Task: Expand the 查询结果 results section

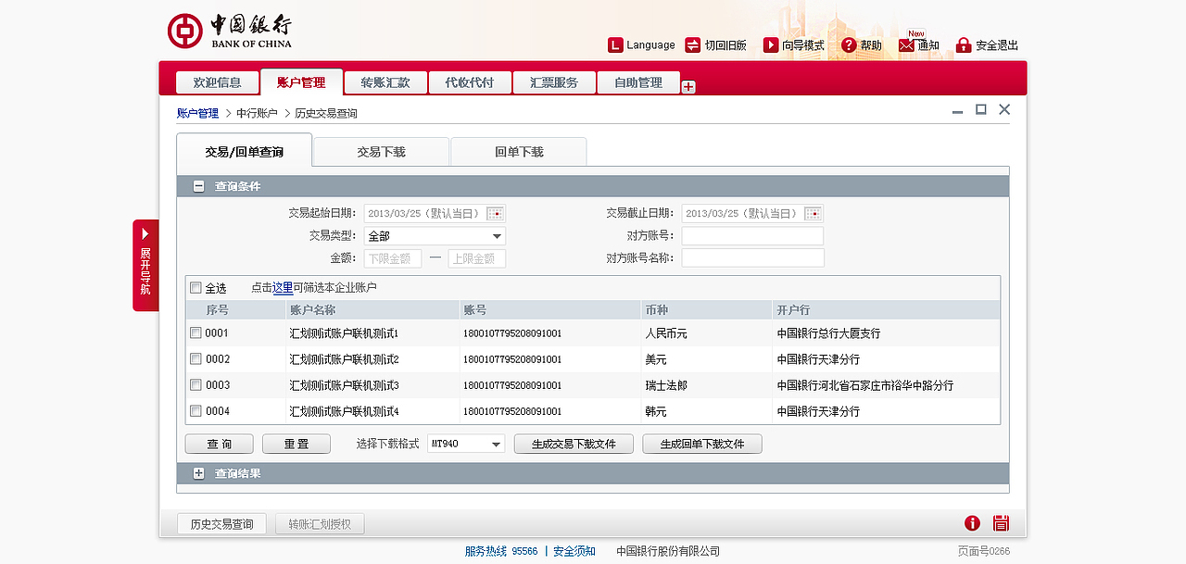Action: point(198,473)
